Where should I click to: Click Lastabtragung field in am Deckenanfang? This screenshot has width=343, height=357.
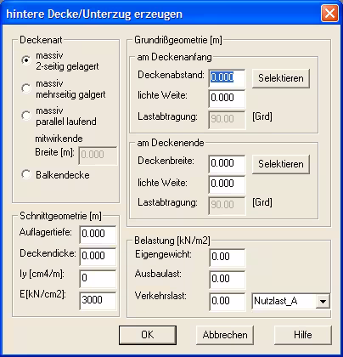(x=227, y=120)
